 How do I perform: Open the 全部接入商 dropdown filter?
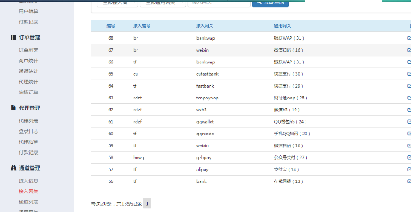[117, 3]
